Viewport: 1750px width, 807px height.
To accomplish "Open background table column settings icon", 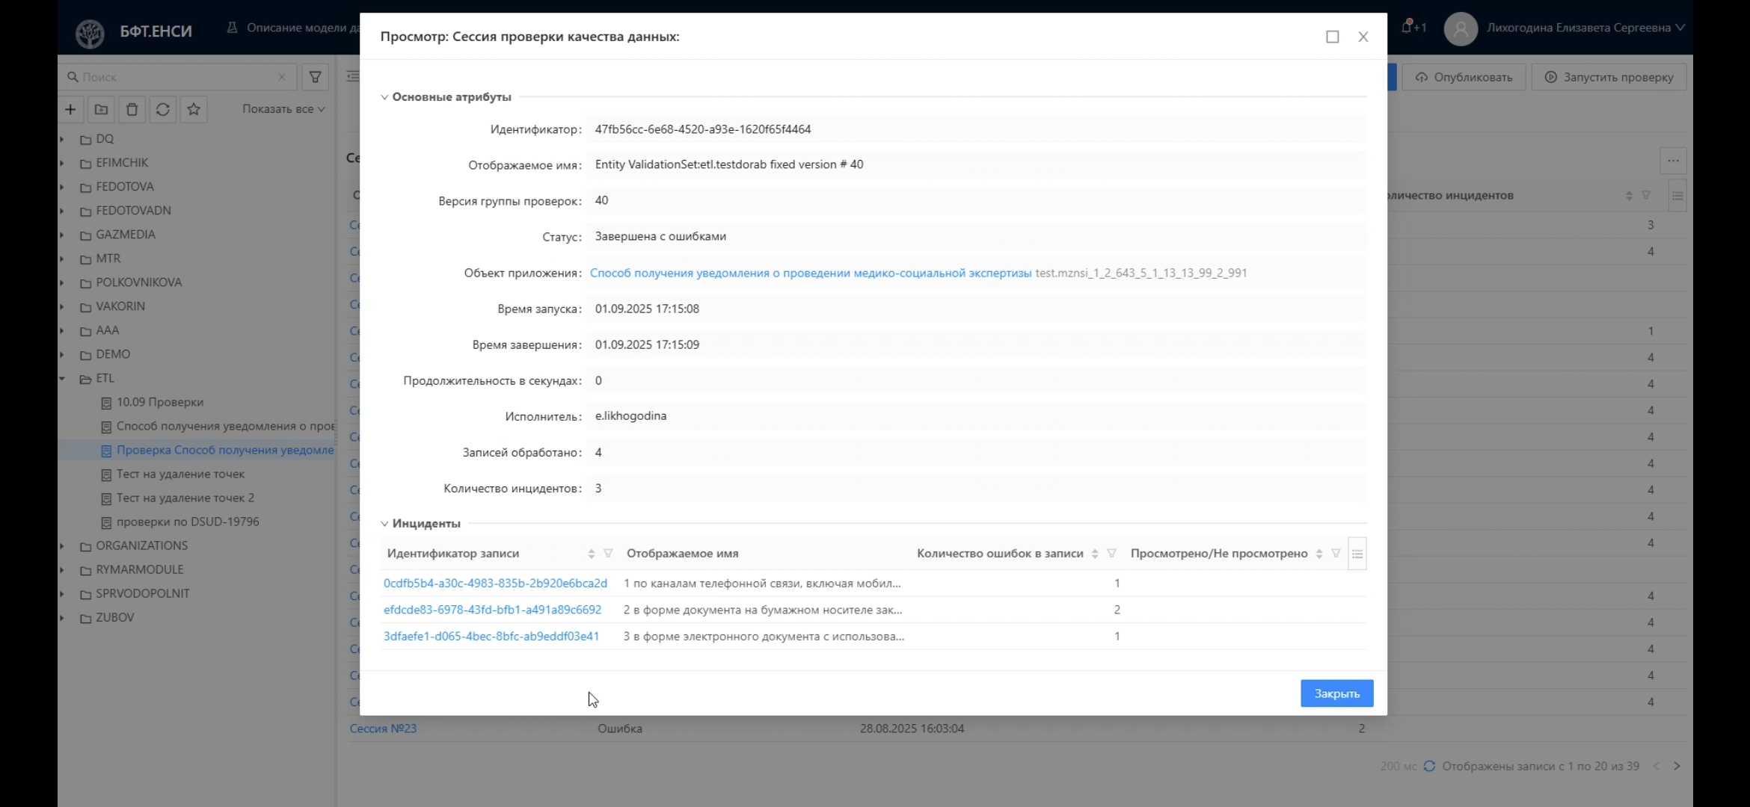I will coord(1677,196).
